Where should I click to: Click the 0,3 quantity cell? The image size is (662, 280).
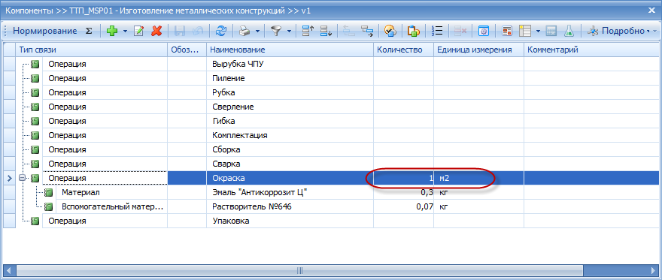(x=404, y=192)
